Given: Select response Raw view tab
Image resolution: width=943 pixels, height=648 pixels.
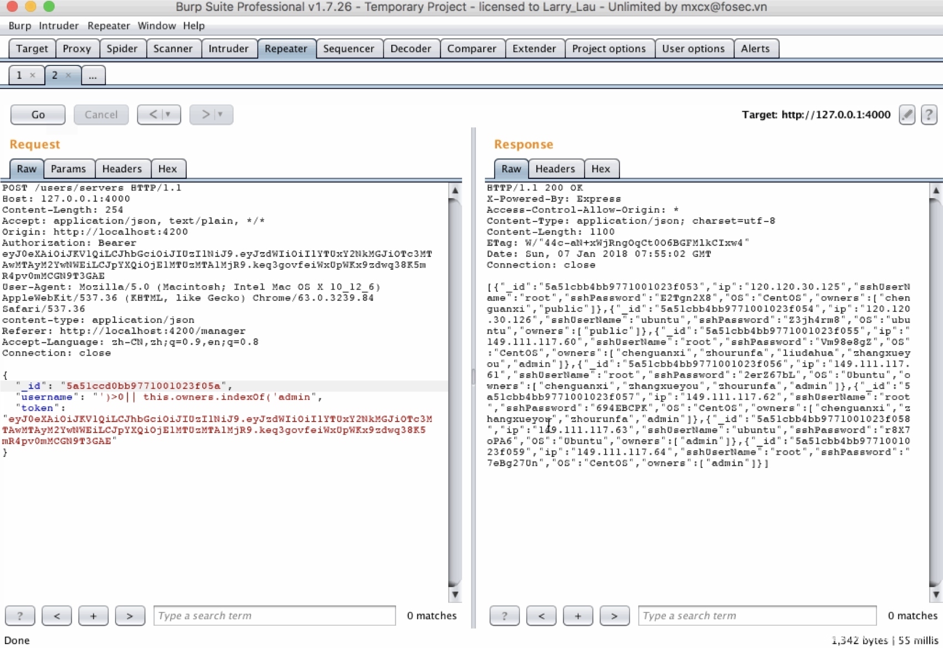Looking at the screenshot, I should click(511, 169).
